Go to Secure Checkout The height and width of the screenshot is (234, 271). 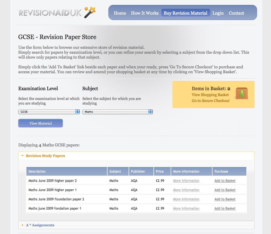[x=210, y=101]
